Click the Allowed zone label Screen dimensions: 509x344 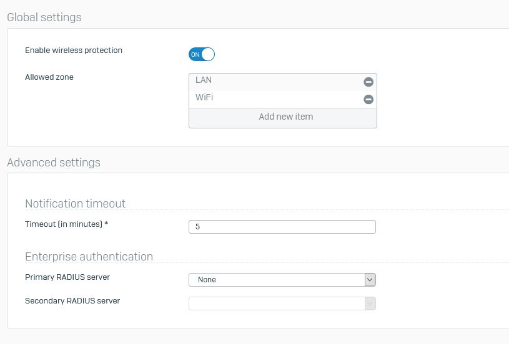(49, 77)
